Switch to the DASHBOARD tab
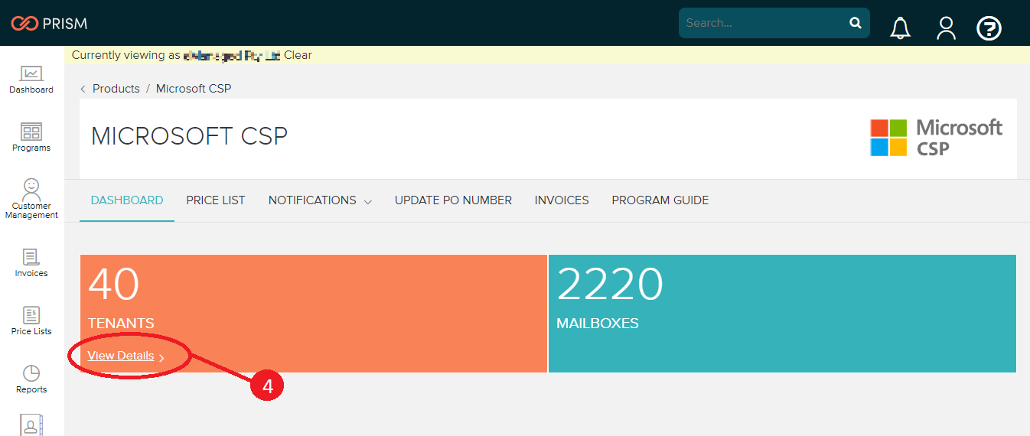 127,200
